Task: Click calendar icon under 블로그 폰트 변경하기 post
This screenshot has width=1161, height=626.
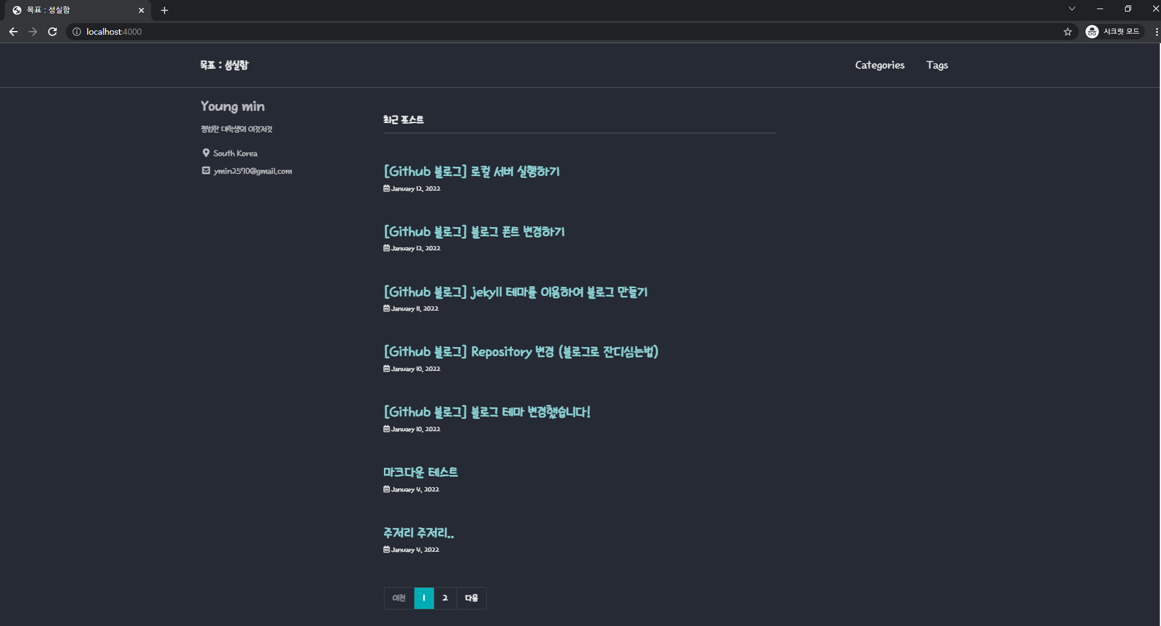Action: pos(386,248)
